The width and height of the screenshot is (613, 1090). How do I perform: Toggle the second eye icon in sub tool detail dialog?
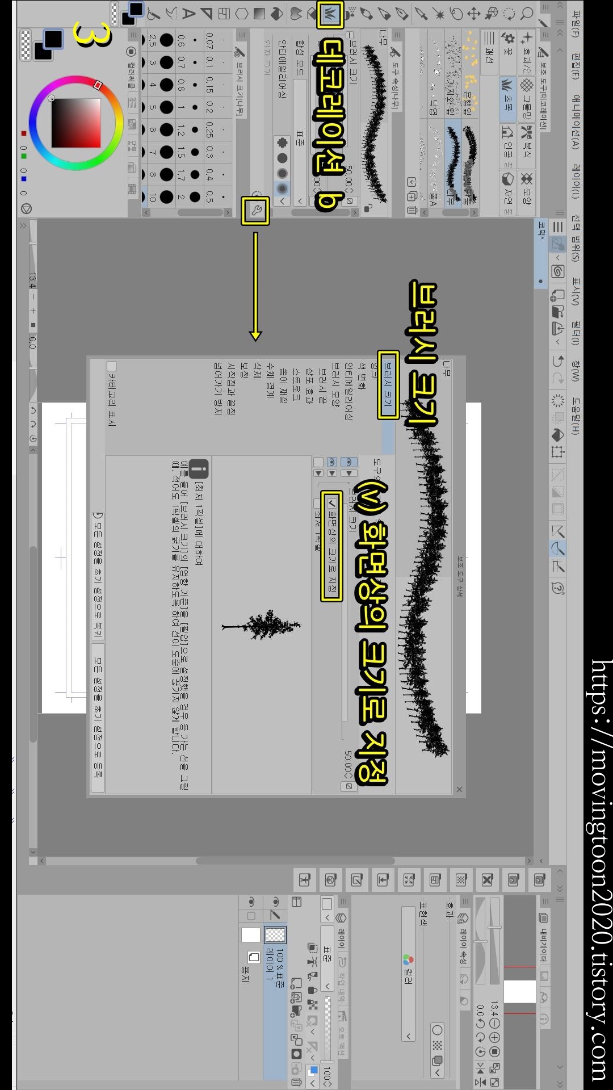pyautogui.click(x=332, y=462)
